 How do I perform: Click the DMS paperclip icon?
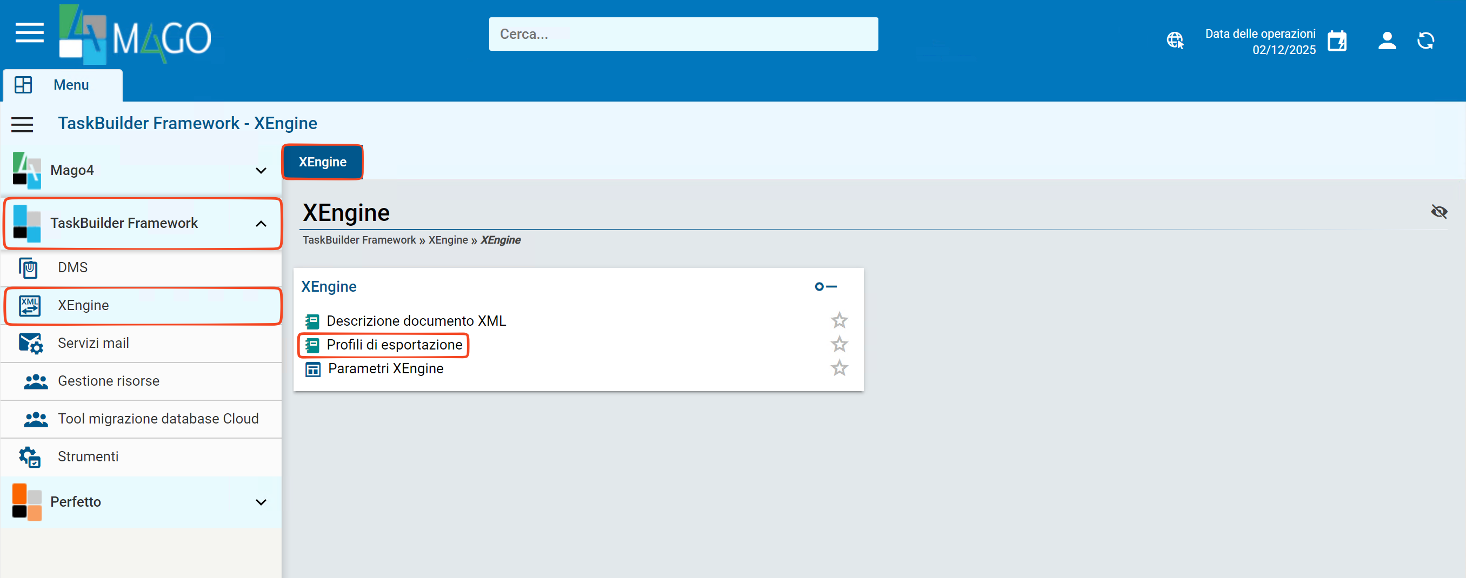coord(29,268)
